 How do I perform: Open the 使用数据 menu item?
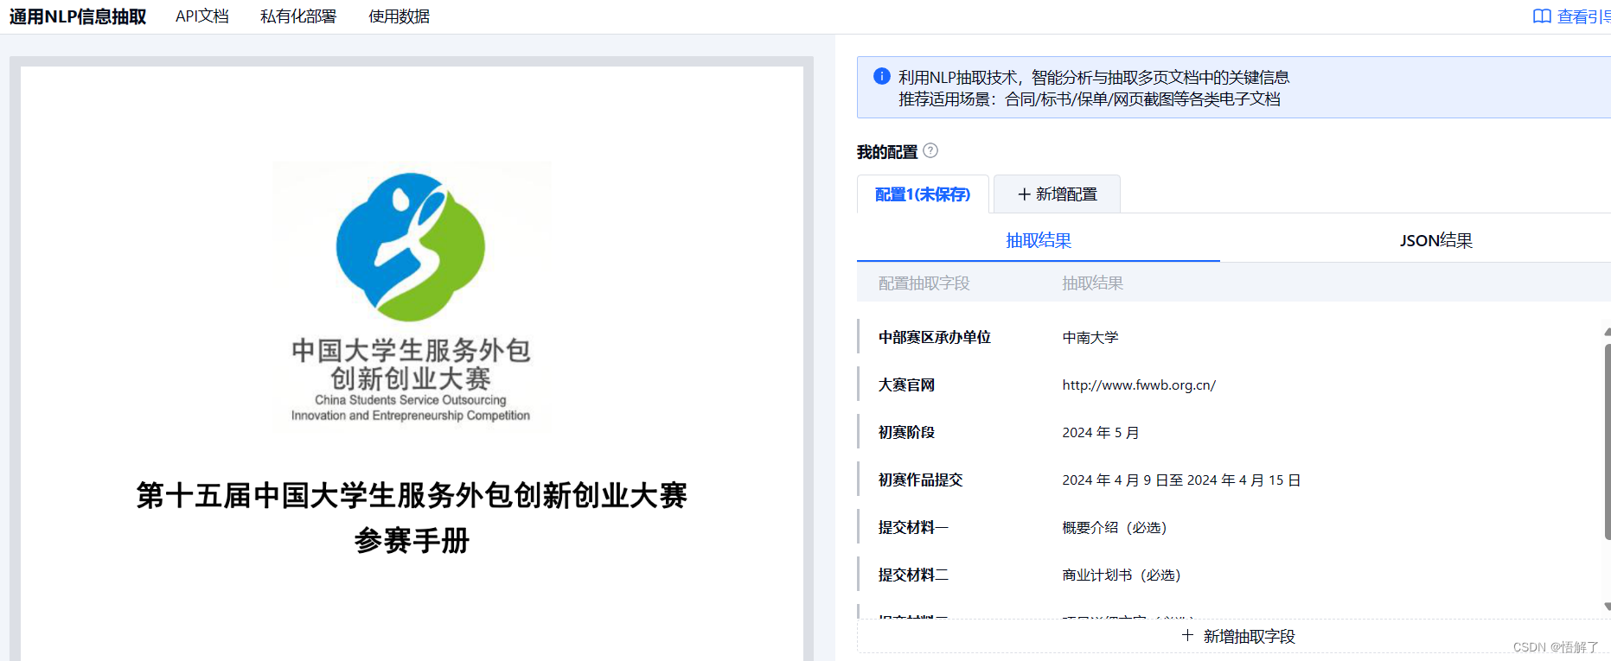400,16
